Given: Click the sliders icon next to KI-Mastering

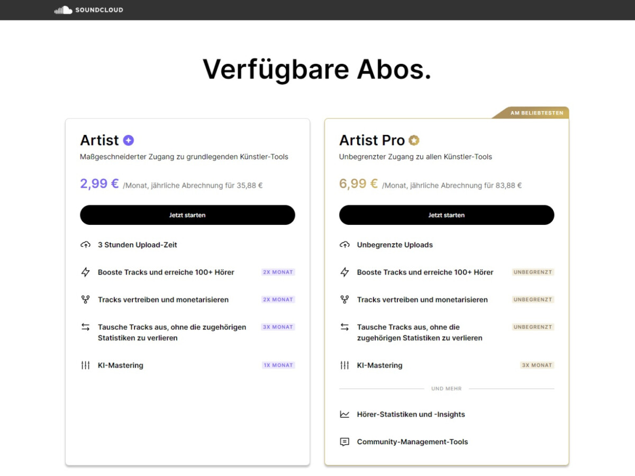Looking at the screenshot, I should tap(85, 365).
